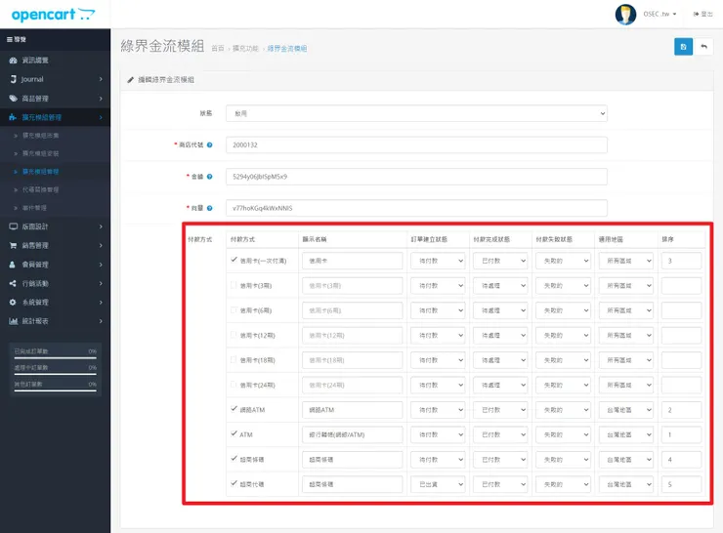Click sort order field showing 5
This screenshot has width=723, height=533.
(x=682, y=484)
